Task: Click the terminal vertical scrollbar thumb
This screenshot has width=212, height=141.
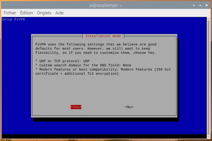Action: (x=209, y=78)
